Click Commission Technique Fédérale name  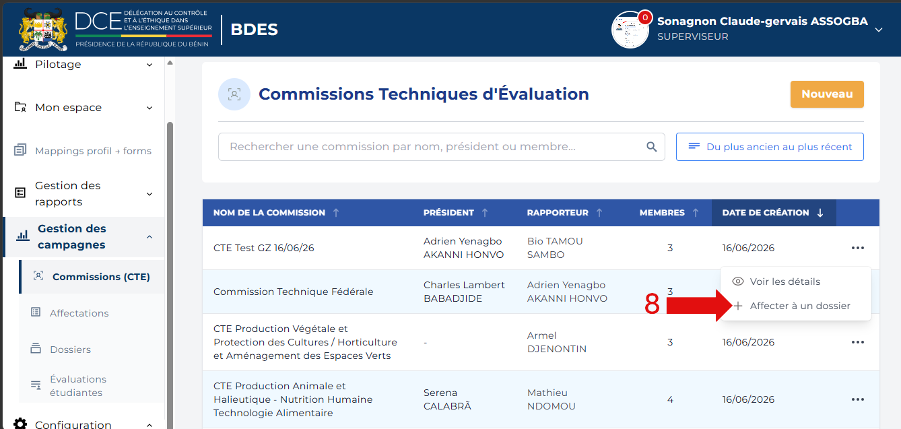coord(294,292)
